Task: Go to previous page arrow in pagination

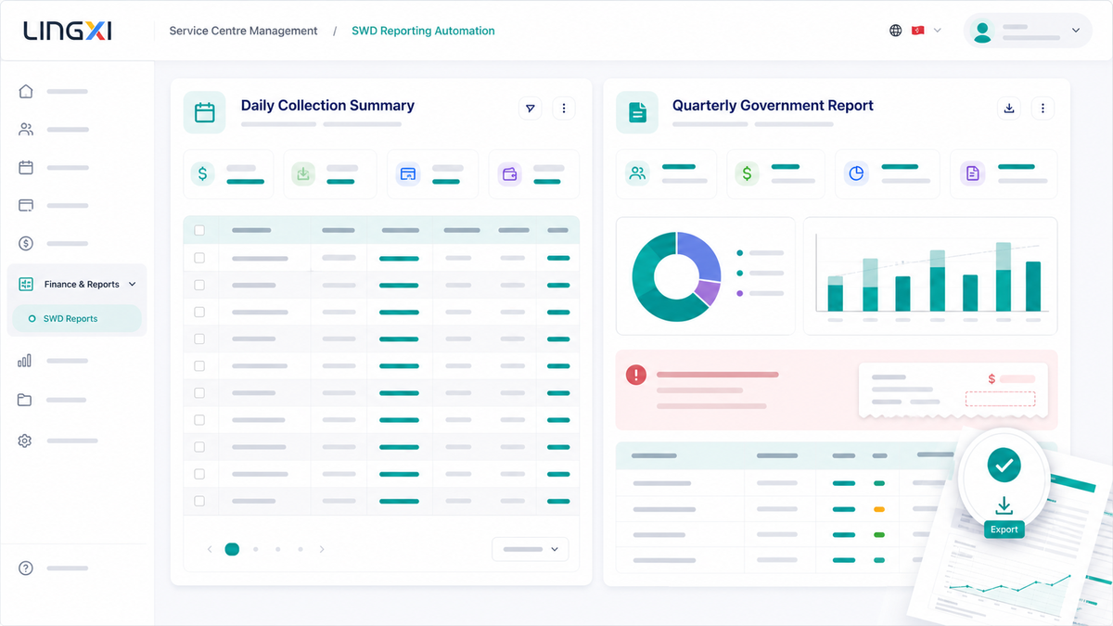Action: 210,549
